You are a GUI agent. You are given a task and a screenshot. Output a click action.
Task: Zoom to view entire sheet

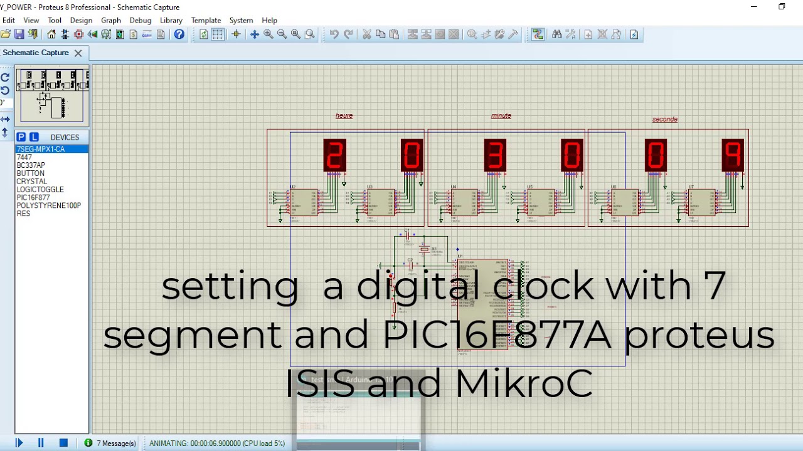(x=295, y=34)
